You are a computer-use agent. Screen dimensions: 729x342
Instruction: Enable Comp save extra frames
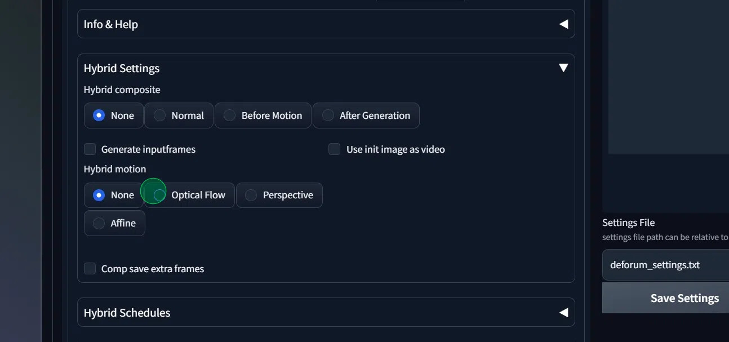[x=90, y=268]
